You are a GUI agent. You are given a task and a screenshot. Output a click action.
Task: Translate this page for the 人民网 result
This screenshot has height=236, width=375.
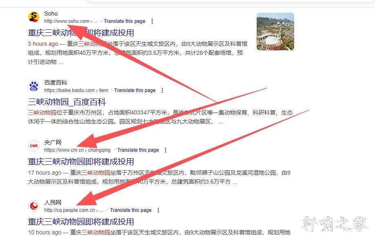[x=131, y=210]
